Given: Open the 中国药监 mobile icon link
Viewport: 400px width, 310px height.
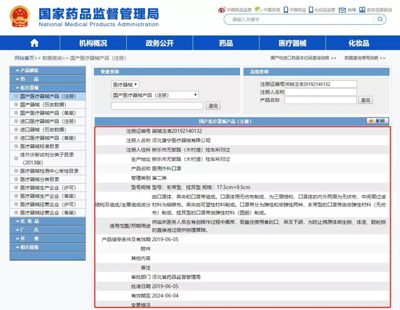Looking at the screenshot, I should (286, 10).
